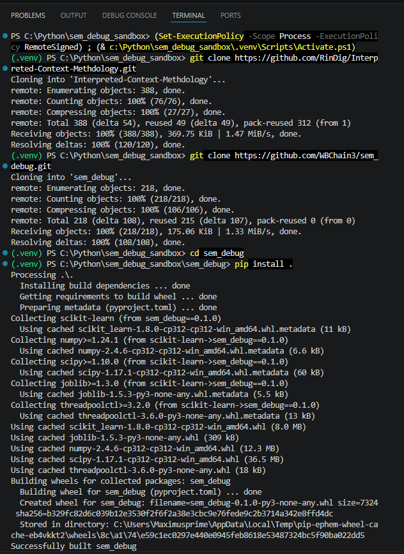
Task: Click 'Successfully built sem_debug' line
Action: [74, 546]
